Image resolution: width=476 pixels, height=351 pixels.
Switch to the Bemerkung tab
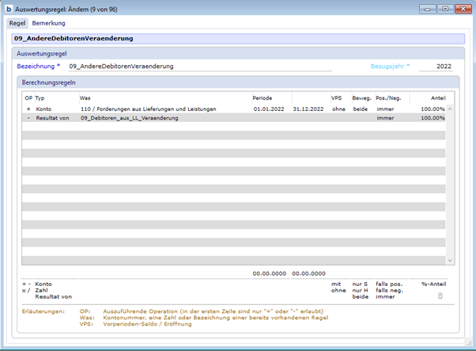[49, 23]
